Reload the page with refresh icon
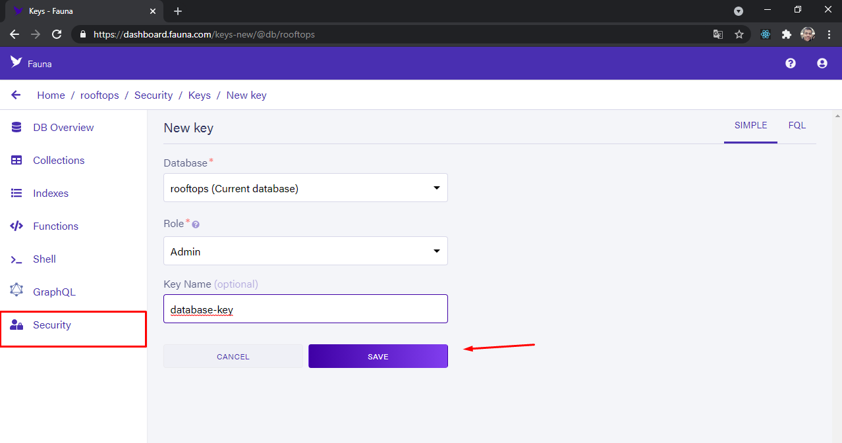The width and height of the screenshot is (842, 443). point(57,34)
